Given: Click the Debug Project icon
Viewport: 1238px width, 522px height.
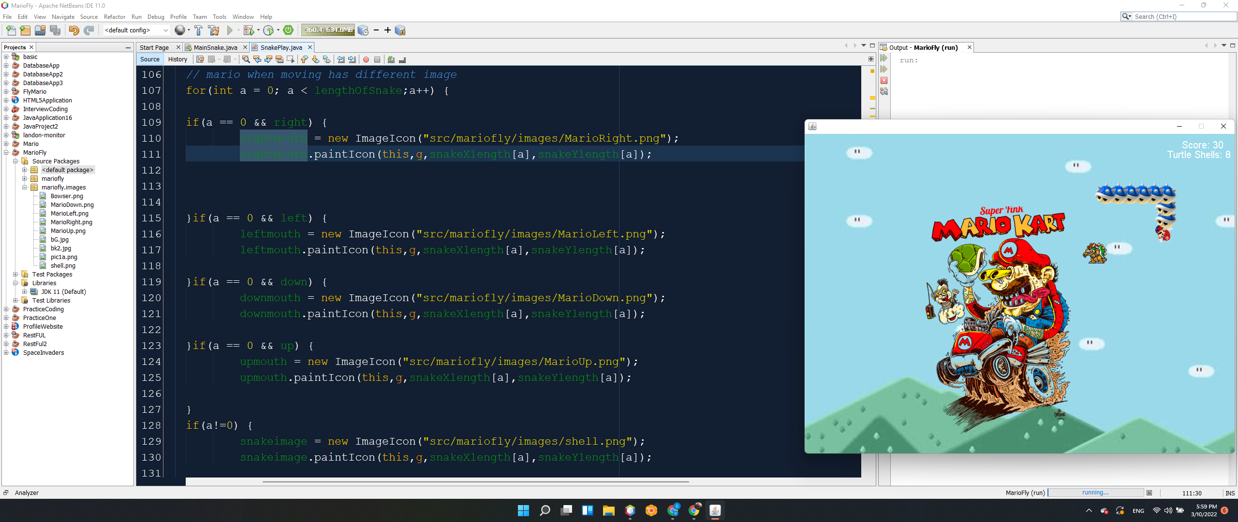Looking at the screenshot, I should (x=248, y=30).
